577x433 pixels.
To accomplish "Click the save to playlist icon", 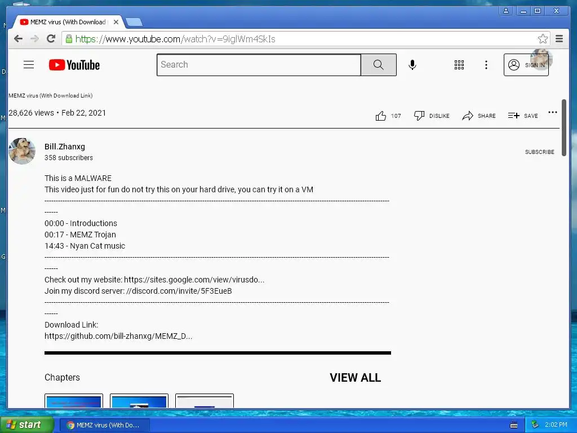I will pos(514,116).
